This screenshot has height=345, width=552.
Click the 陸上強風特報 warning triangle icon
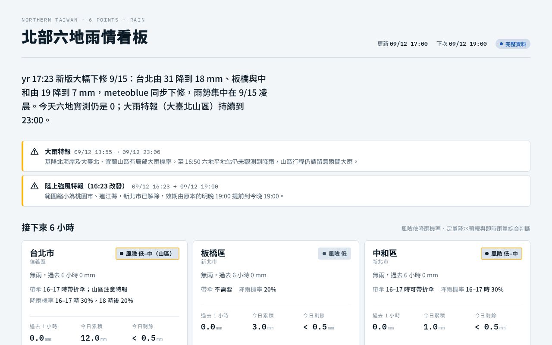34,186
